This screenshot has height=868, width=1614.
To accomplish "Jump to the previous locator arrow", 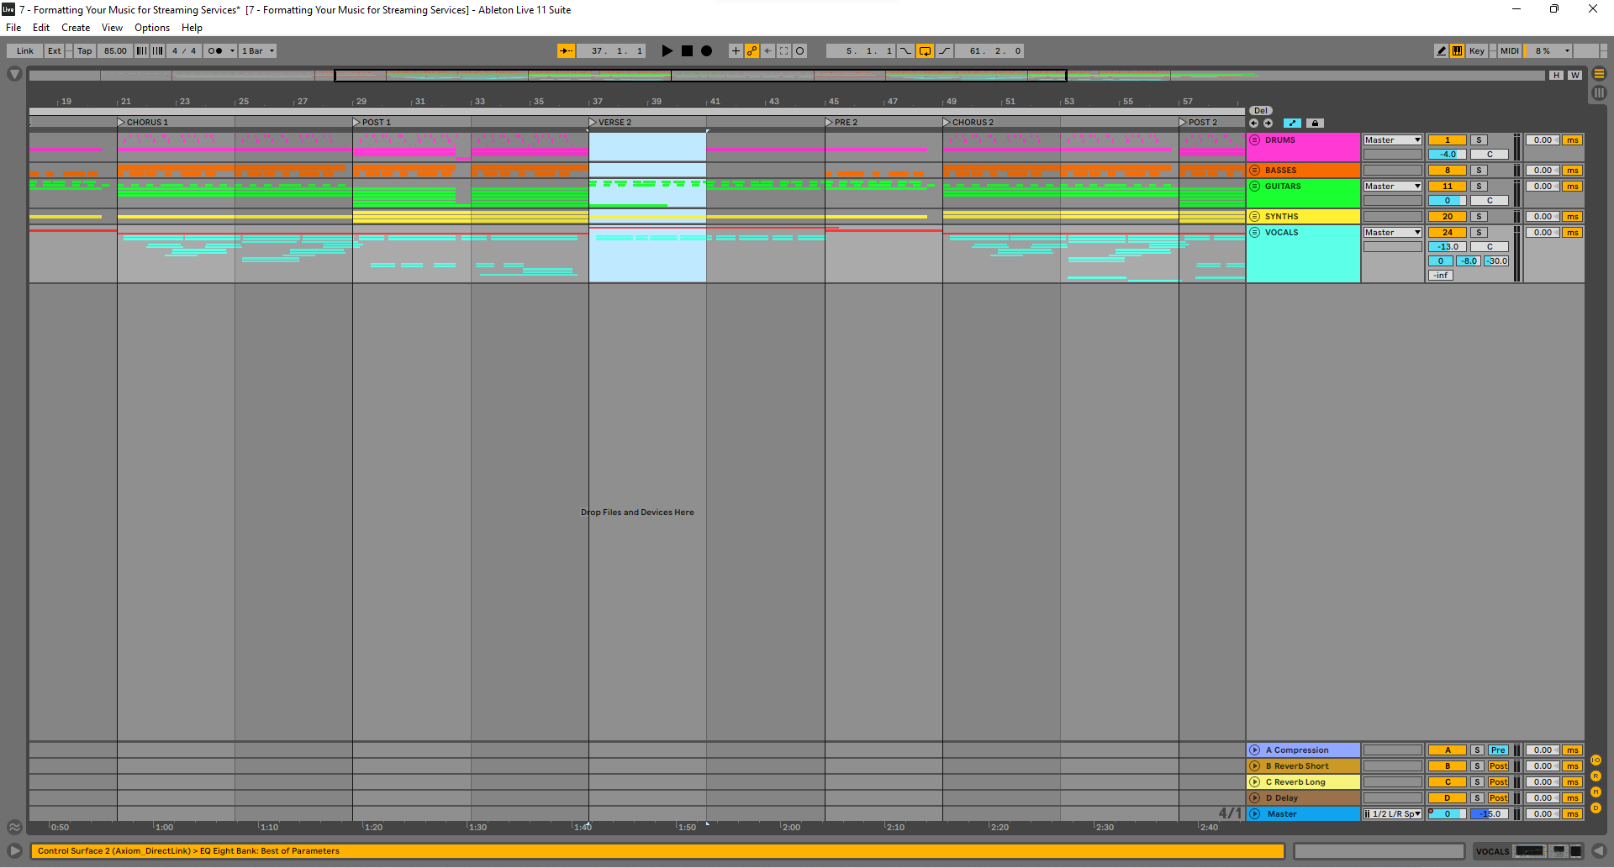I will (1254, 124).
